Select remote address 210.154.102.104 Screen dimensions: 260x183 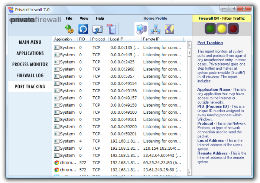[162, 148]
